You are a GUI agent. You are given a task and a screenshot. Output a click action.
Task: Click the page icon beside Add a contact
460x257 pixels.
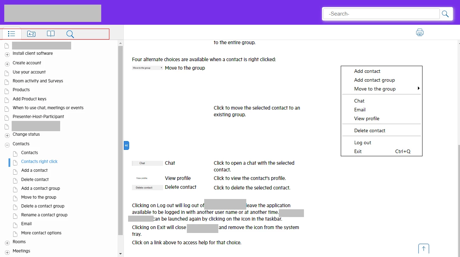pyautogui.click(x=15, y=171)
